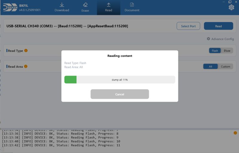239x153 pixels.
Task: Click the 'Reading content' dialog title
Action: [120, 56]
